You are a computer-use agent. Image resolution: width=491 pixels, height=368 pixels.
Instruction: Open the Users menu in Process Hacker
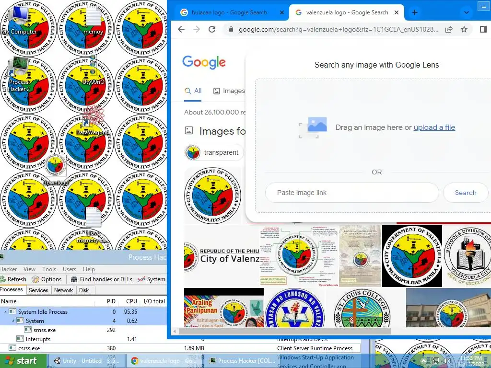point(70,269)
